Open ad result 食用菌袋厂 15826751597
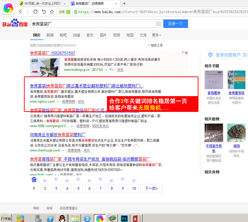The image size is (248, 222). click(x=52, y=53)
